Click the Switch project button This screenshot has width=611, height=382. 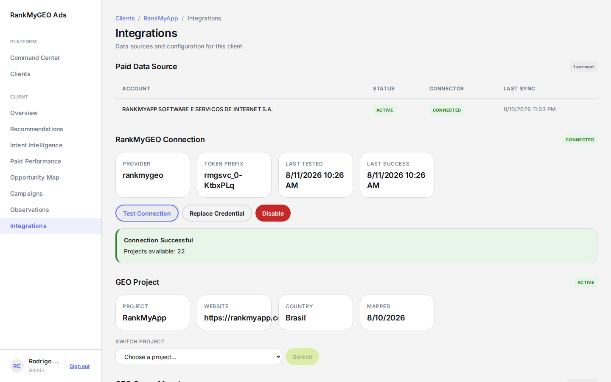pos(302,357)
